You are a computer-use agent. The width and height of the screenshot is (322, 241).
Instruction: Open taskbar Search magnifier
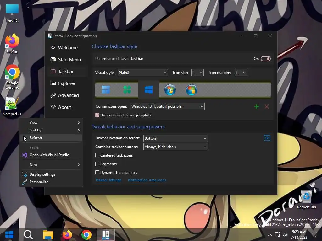coord(28,235)
